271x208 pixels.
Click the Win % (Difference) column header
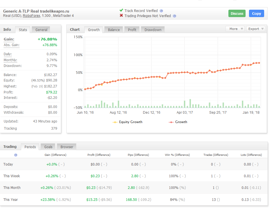177,155
